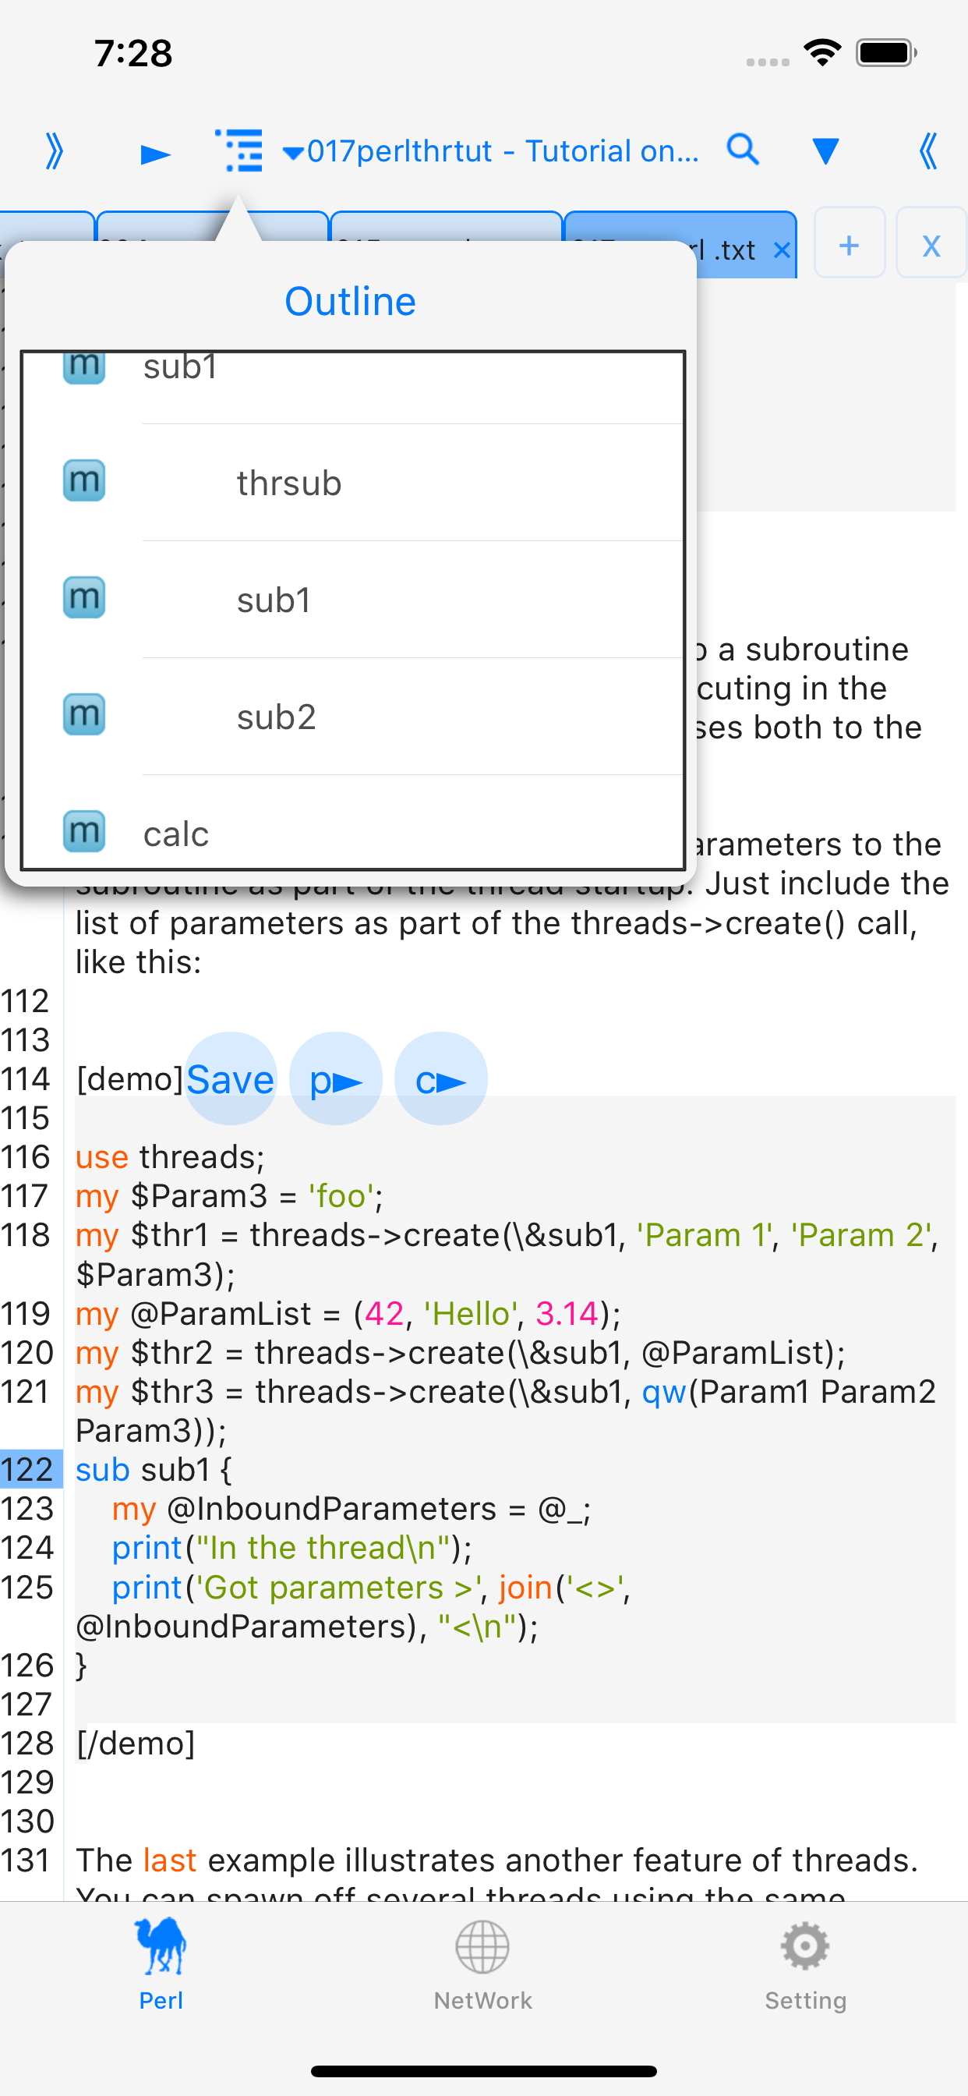Open the Setting tab
Viewport: 968px width, 2096px height.
[805, 1964]
